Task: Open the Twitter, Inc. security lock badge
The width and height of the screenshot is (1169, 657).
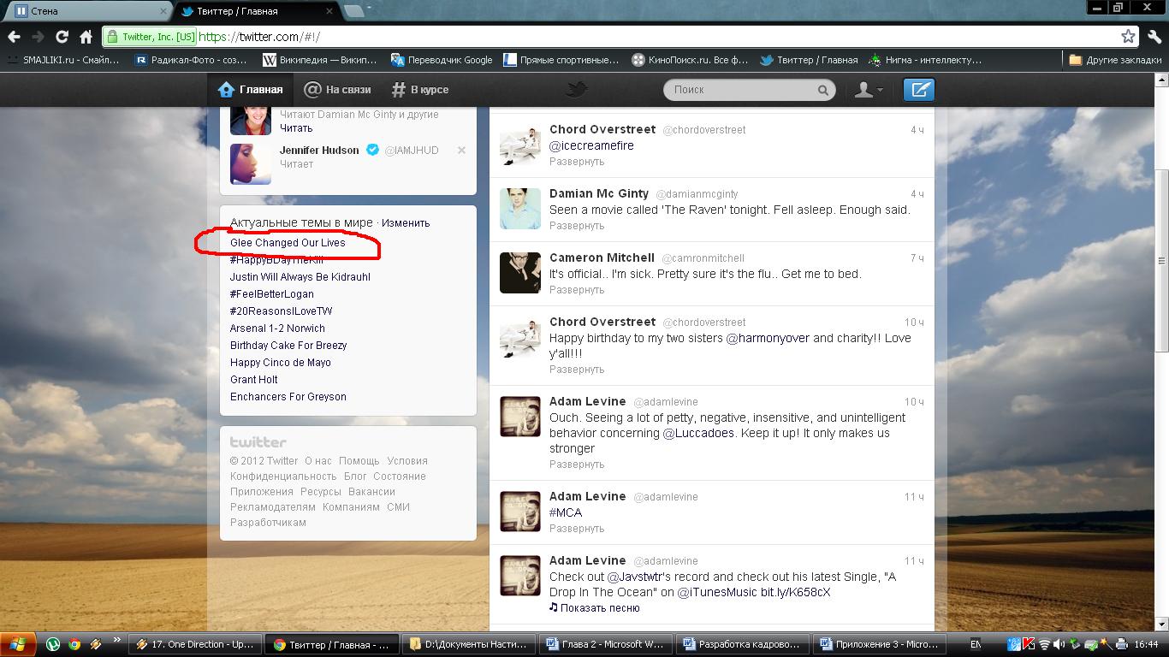Action: pos(150,37)
